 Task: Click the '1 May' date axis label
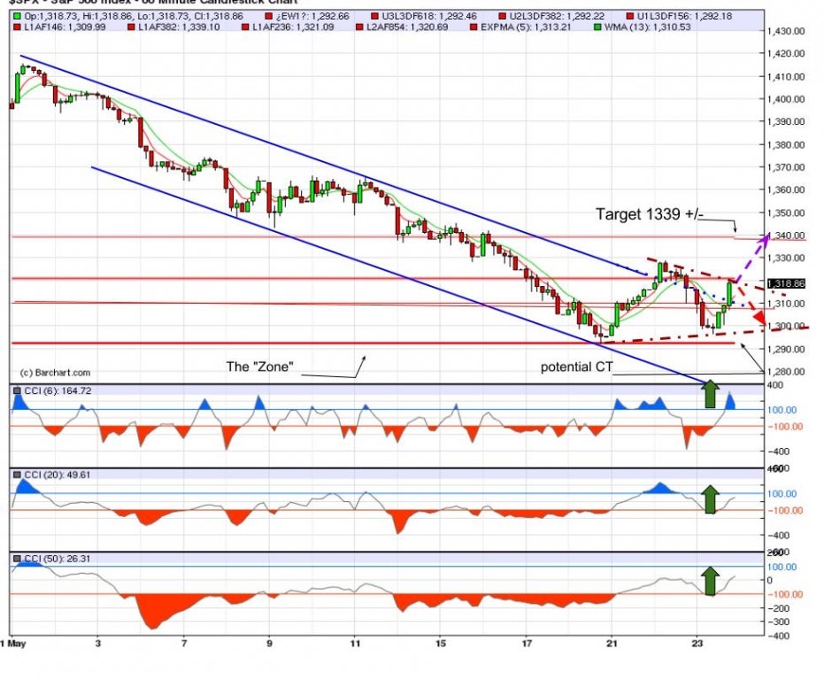pos(13,644)
